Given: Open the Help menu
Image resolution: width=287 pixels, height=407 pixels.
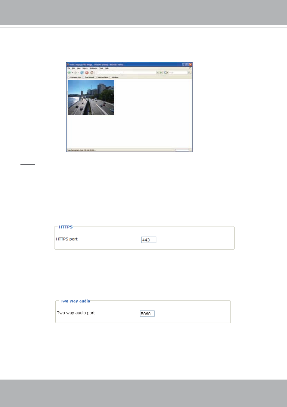Looking at the screenshot, I should 107,68.
